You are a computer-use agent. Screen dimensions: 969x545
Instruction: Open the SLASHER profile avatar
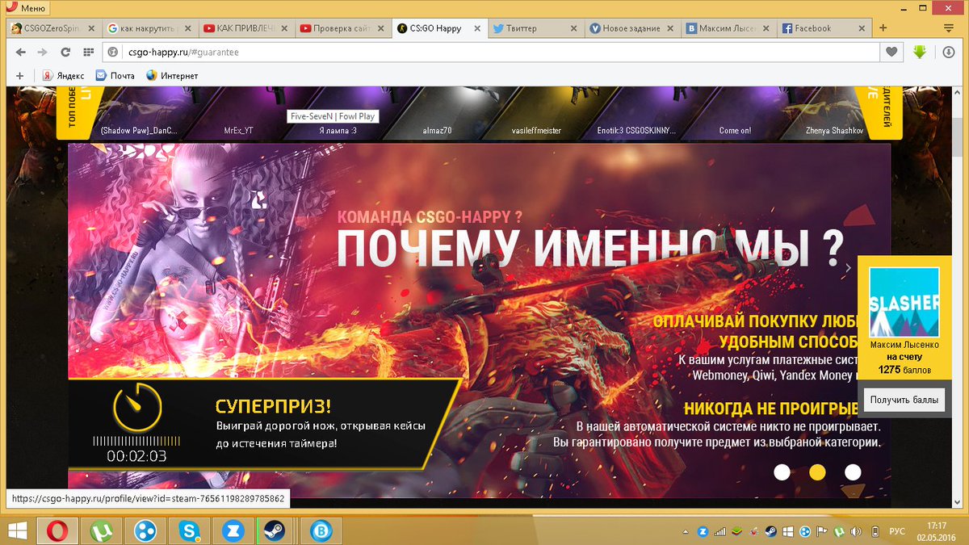click(904, 302)
